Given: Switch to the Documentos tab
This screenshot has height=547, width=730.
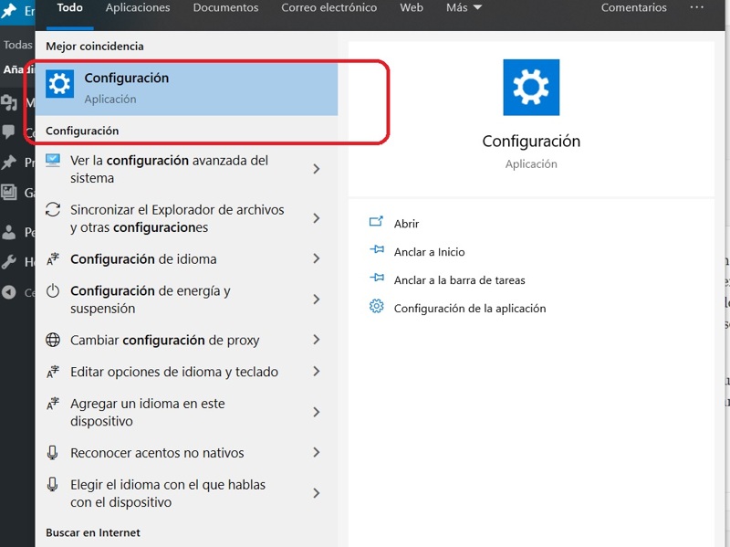Looking at the screenshot, I should (x=224, y=8).
